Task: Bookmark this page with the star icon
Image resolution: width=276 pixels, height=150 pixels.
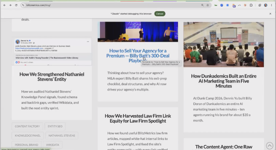Action: pos(208,5)
